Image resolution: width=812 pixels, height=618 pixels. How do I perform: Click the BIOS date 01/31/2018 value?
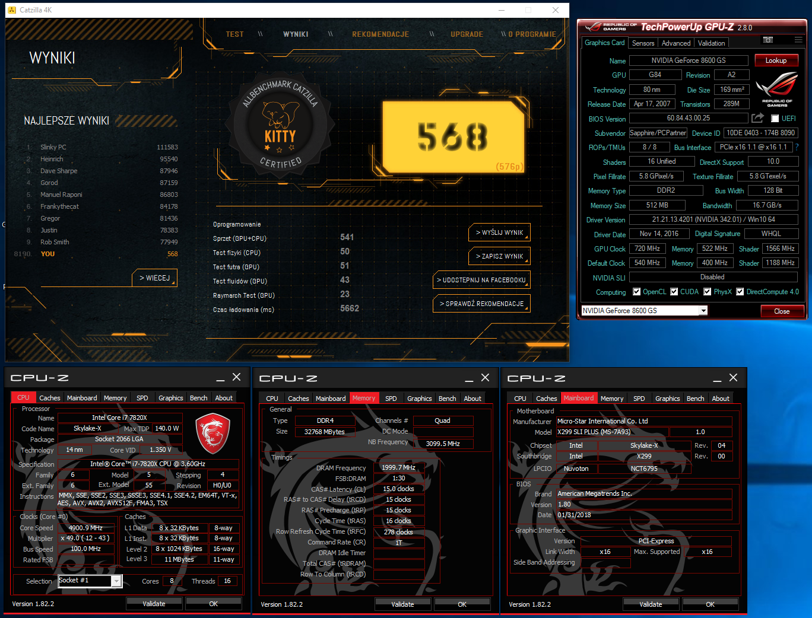point(643,515)
